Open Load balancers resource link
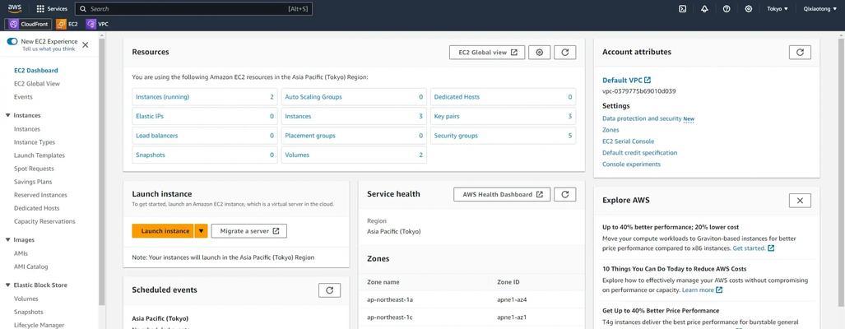Screen dimensions: 845x329 click(x=157, y=136)
